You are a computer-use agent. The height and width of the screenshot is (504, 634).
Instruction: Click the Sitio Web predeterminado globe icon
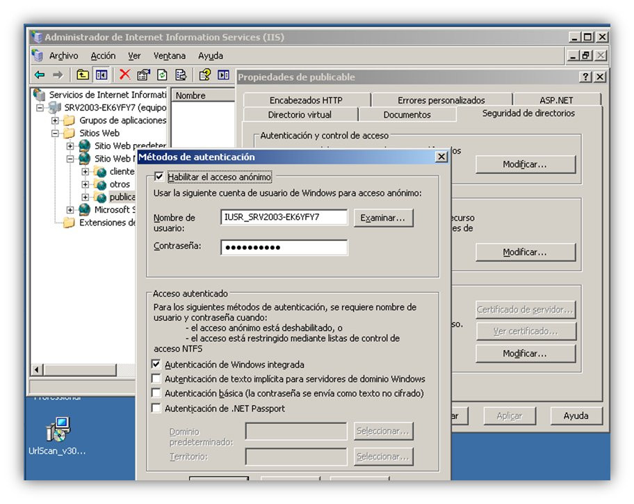coord(85,145)
